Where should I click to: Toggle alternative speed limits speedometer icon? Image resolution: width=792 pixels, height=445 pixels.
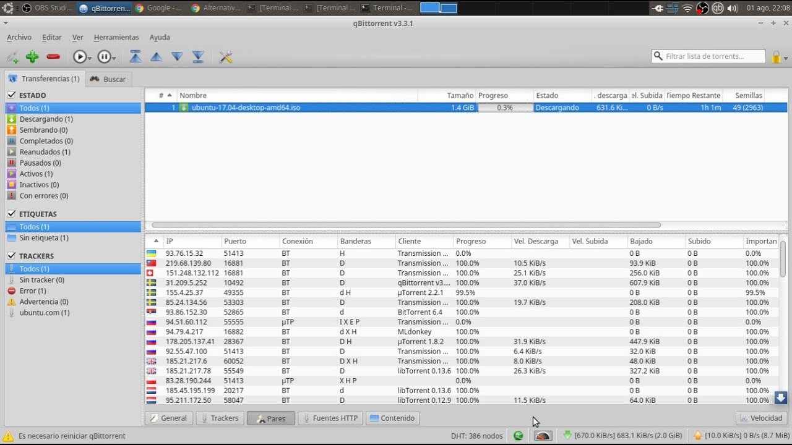point(543,436)
